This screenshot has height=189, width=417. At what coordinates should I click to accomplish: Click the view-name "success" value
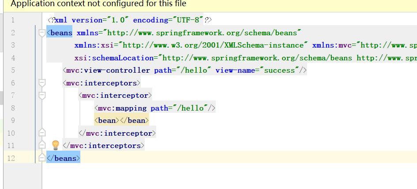279,70
